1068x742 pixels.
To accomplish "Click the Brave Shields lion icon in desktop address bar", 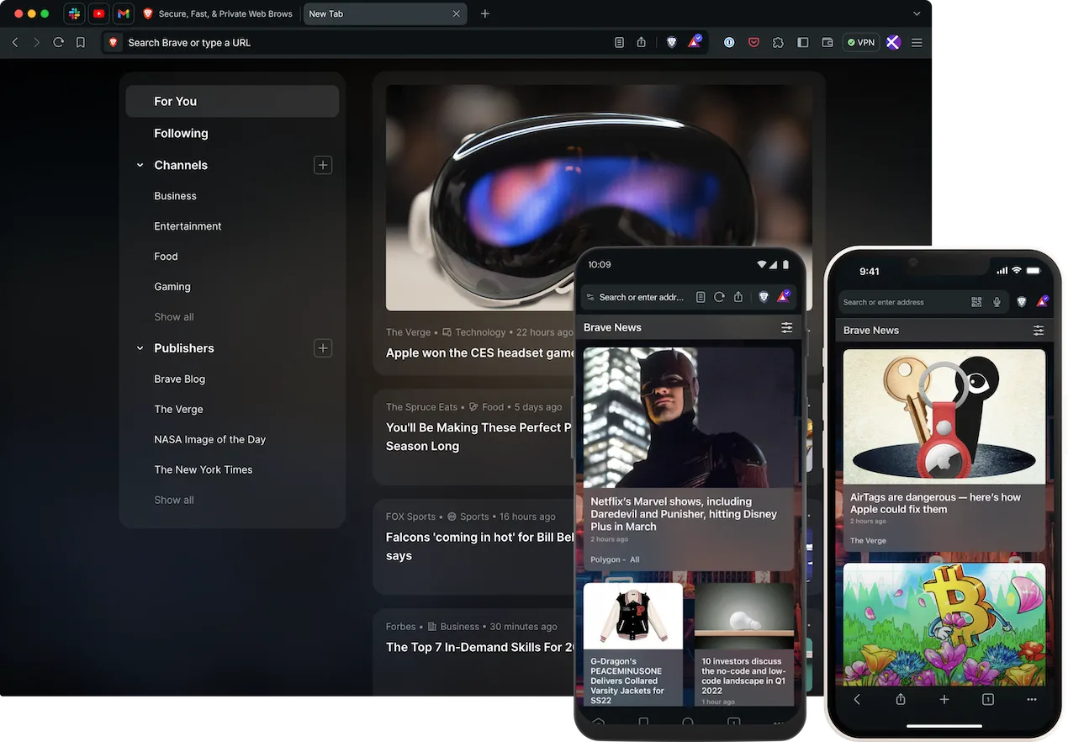I will coord(671,42).
